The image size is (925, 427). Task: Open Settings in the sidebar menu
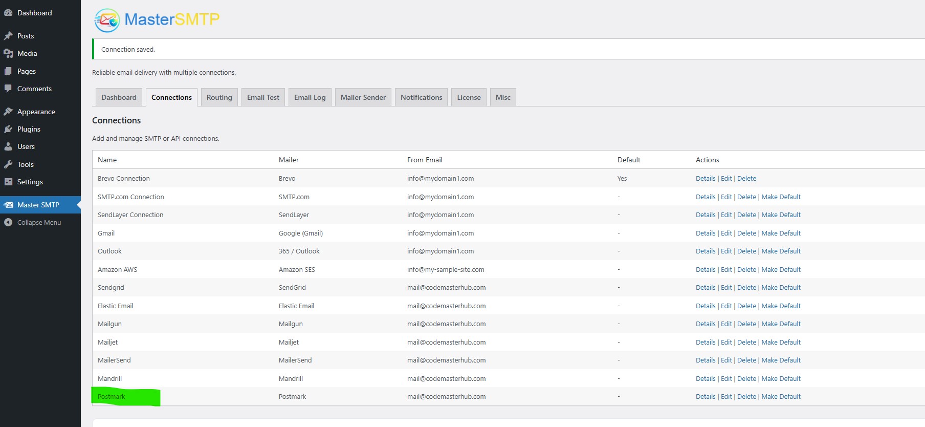point(30,182)
